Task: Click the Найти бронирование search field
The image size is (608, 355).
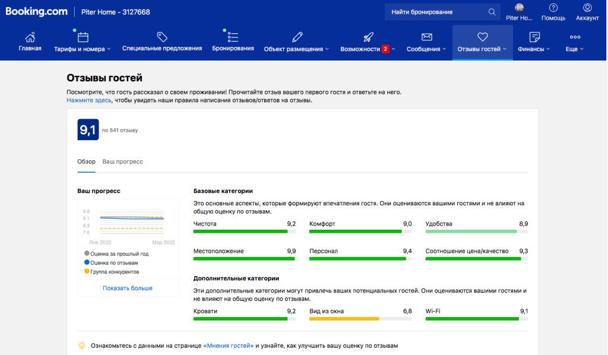Action: 436,12
